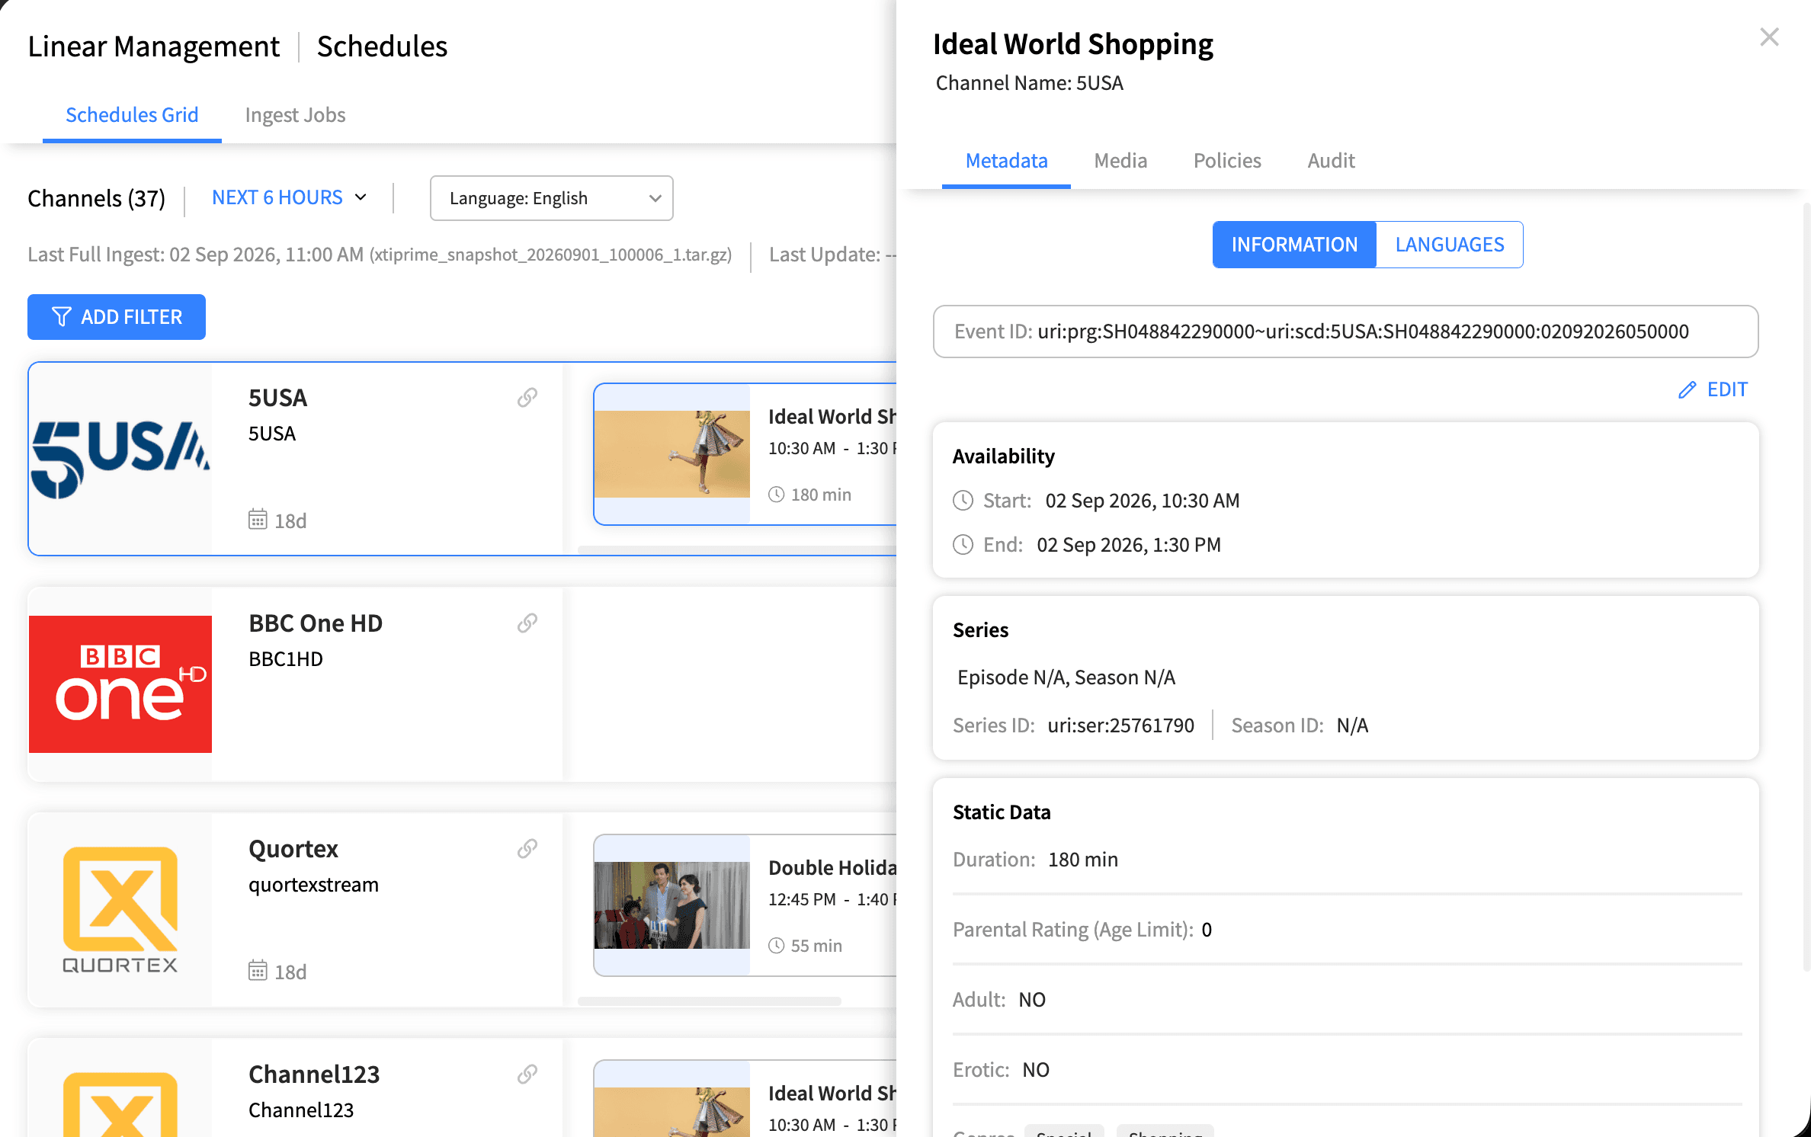Click the clock icon beside 55 min
Image resolution: width=1811 pixels, height=1137 pixels.
[x=776, y=946]
